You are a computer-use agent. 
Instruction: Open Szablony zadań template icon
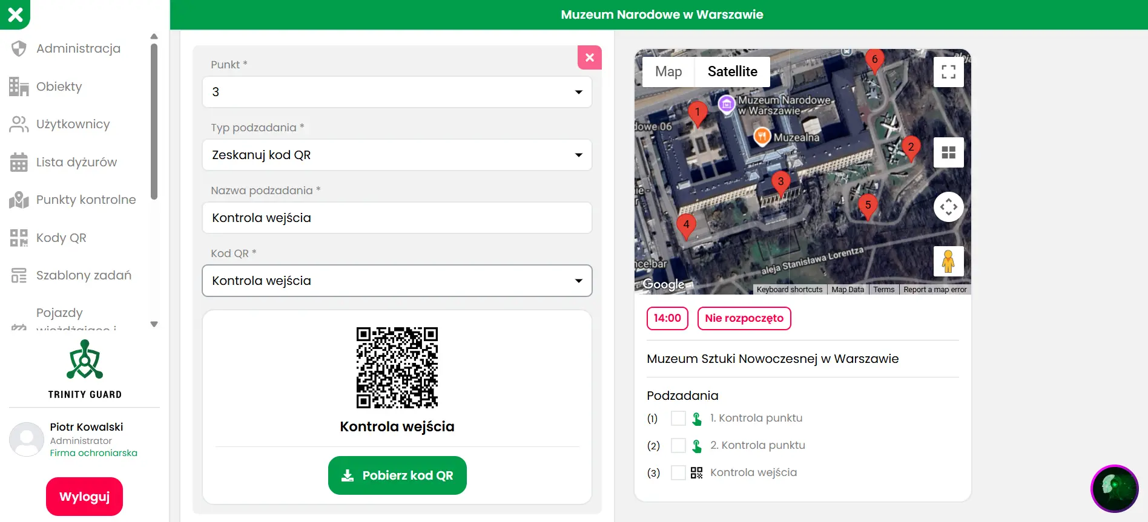click(x=19, y=275)
